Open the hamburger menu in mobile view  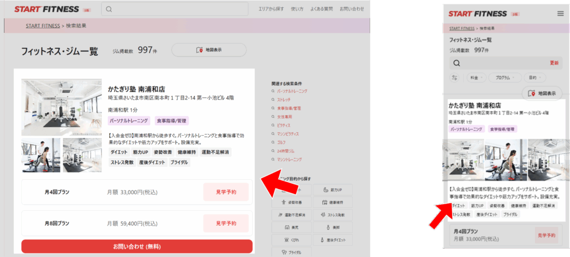pos(560,13)
